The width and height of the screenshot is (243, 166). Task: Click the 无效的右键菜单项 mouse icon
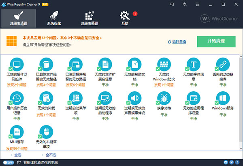[x=46, y=132]
